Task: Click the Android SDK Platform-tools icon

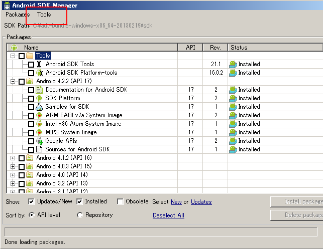Action: (39, 73)
